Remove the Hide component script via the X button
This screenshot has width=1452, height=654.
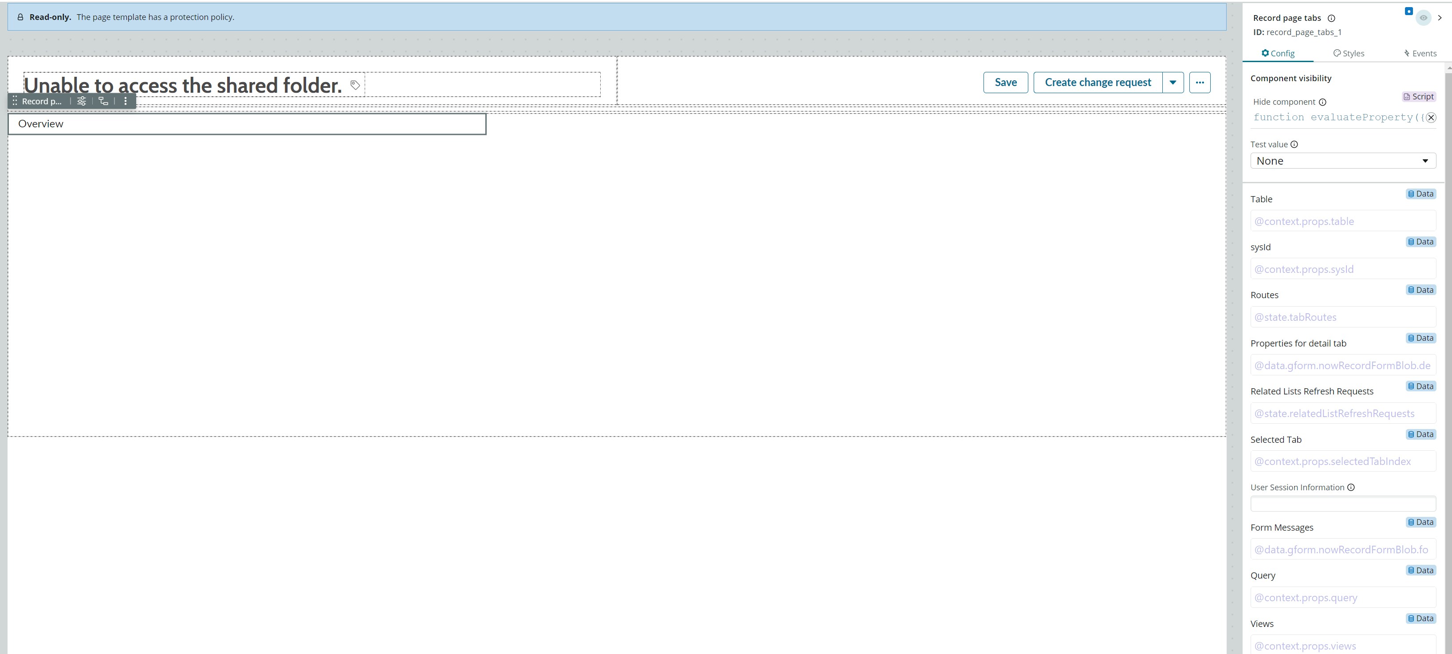(x=1431, y=117)
